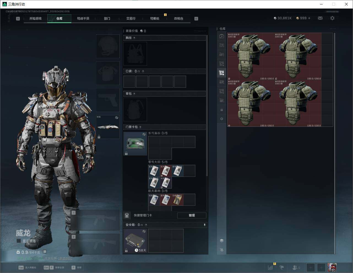Open the player avatar in bottom bar
Viewport: 353px width, 273px height.
(x=332, y=267)
